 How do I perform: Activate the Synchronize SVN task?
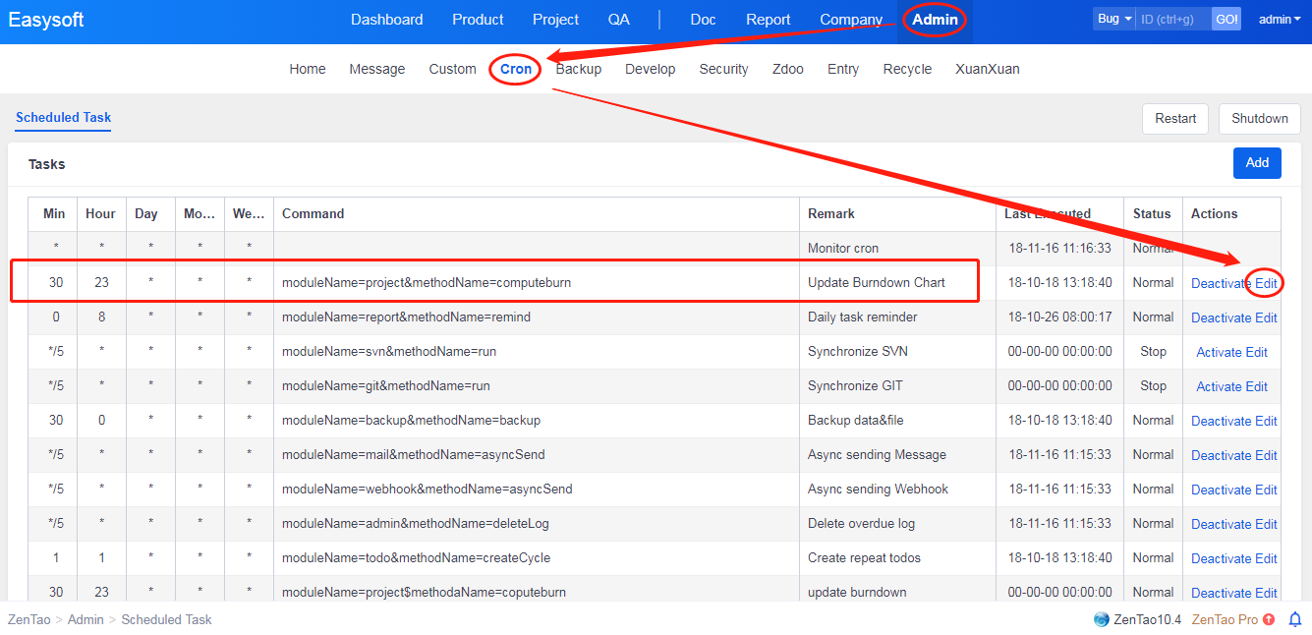1219,352
